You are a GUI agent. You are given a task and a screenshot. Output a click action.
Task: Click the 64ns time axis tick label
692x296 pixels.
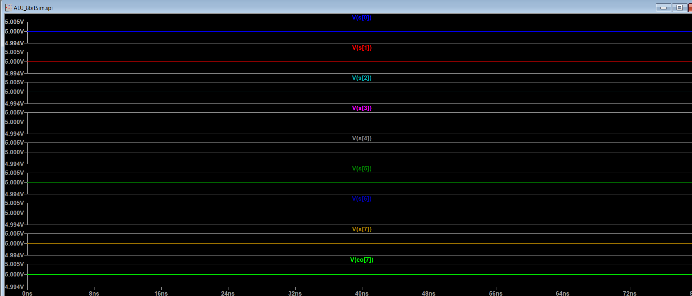[562, 293]
